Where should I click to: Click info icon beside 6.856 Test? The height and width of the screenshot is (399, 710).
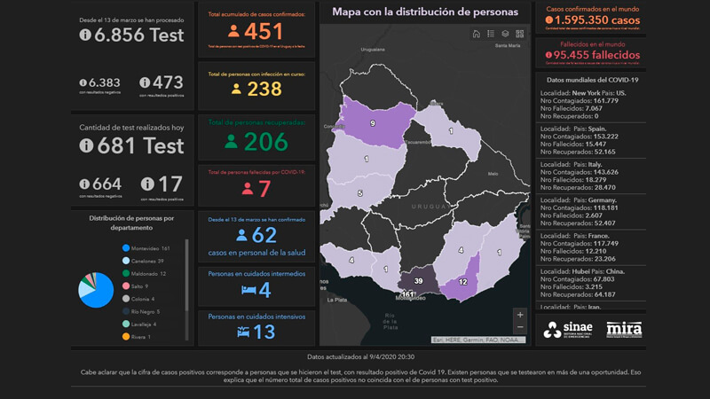point(85,35)
